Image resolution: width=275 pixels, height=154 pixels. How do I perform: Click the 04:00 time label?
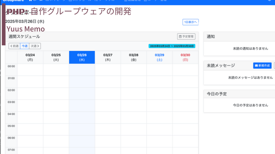(11, 114)
